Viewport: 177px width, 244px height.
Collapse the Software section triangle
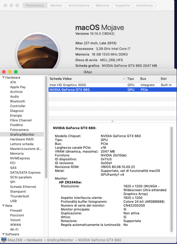click(3, 234)
